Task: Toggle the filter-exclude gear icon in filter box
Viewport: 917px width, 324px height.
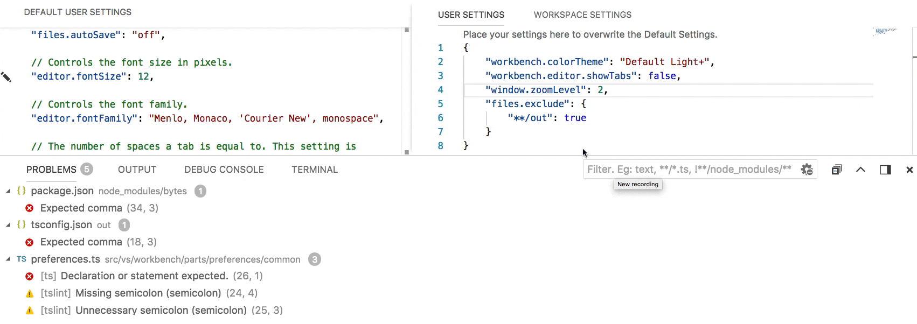Action: [807, 170]
